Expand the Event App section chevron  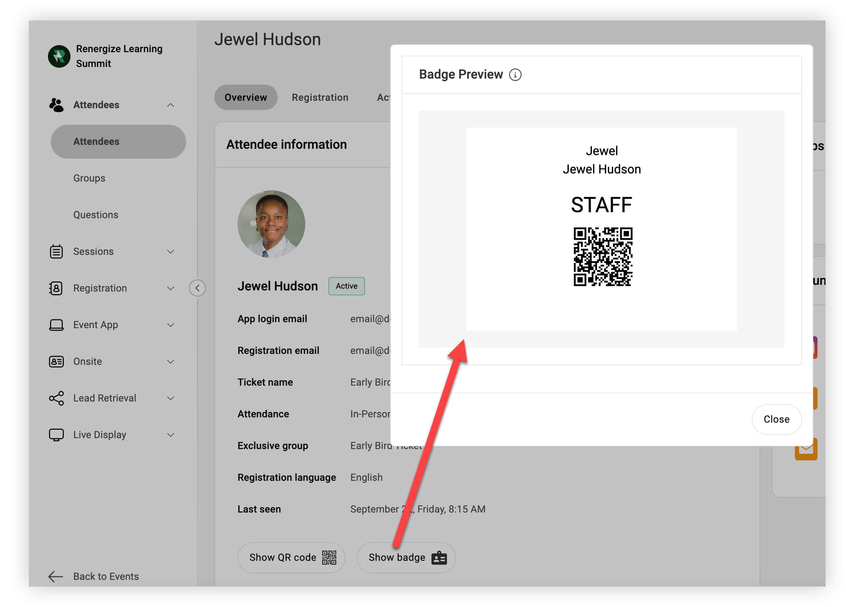pos(171,325)
